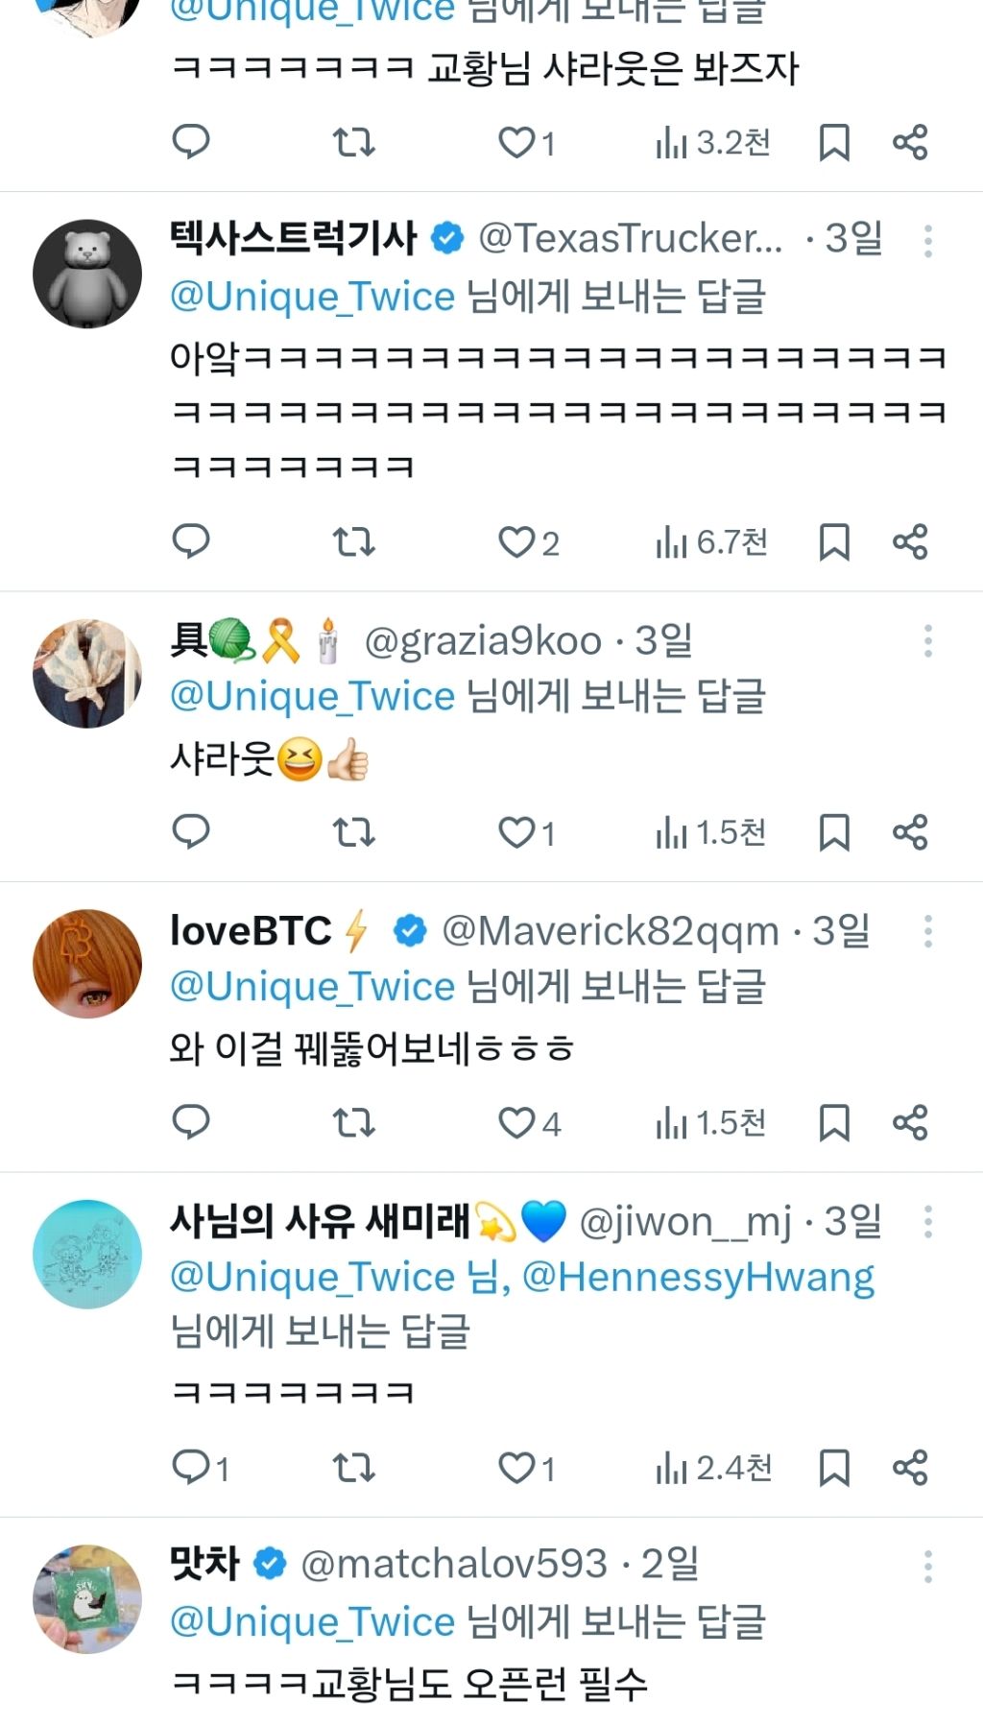Retweet the top reply with 3.2천 views
Image resolution: width=983 pixels, height=1726 pixels.
tap(353, 143)
